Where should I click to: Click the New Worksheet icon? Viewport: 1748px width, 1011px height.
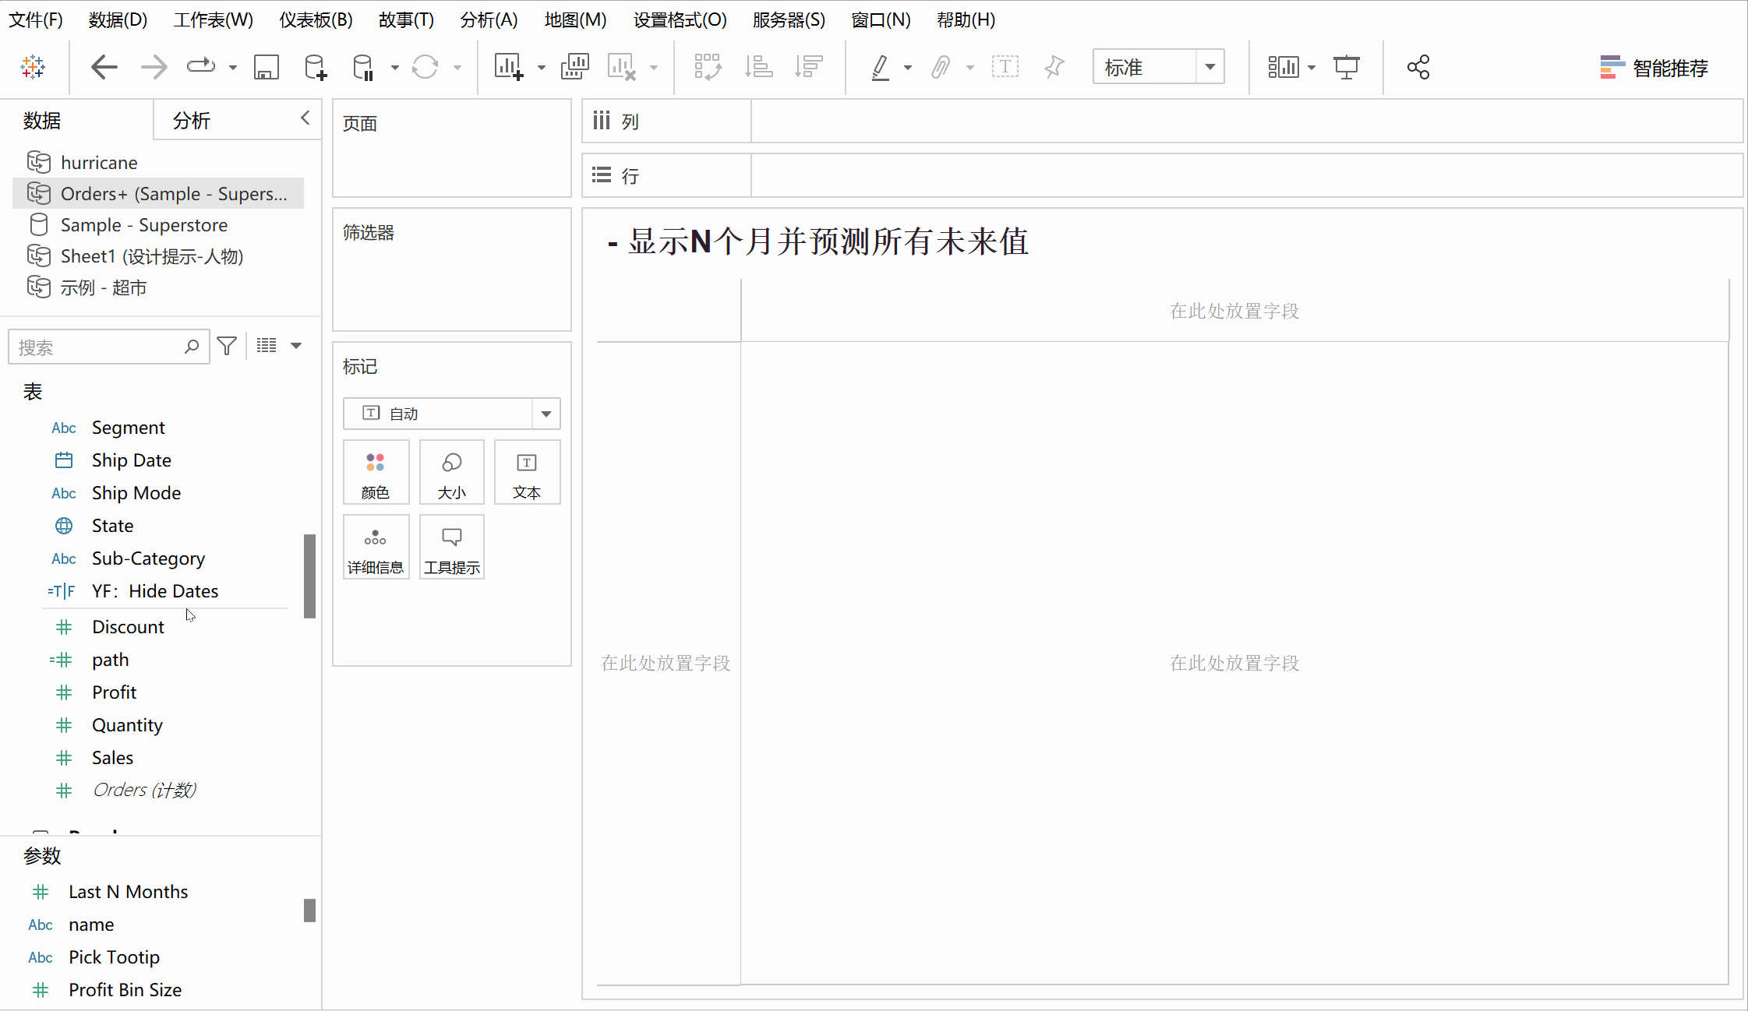pos(508,68)
